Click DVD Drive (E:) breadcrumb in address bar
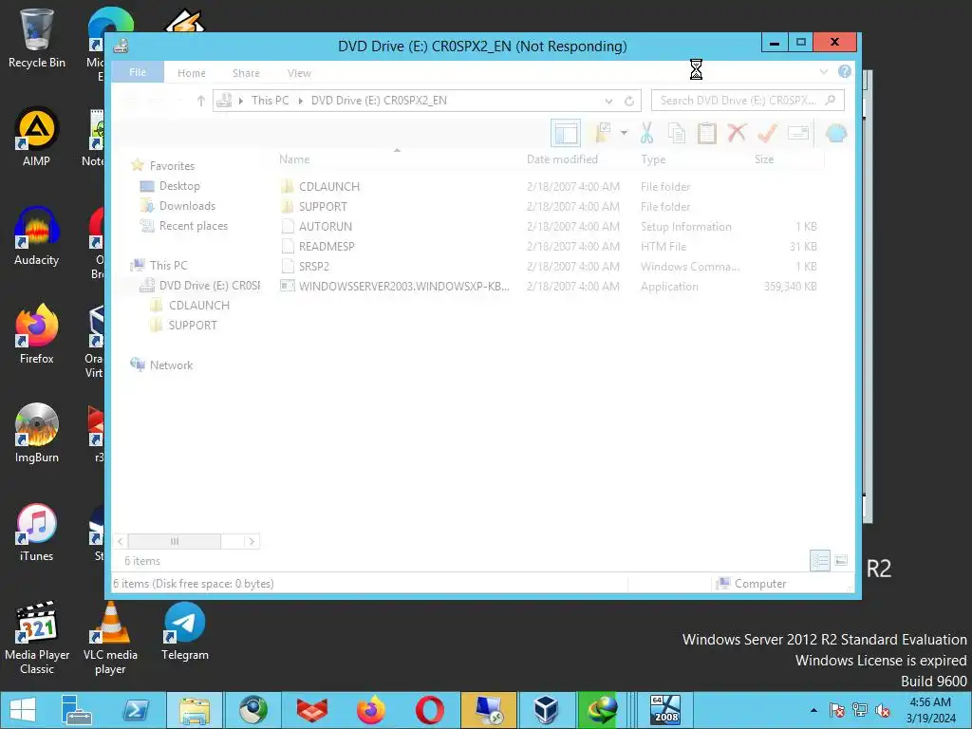The height and width of the screenshot is (729, 972). click(x=379, y=101)
